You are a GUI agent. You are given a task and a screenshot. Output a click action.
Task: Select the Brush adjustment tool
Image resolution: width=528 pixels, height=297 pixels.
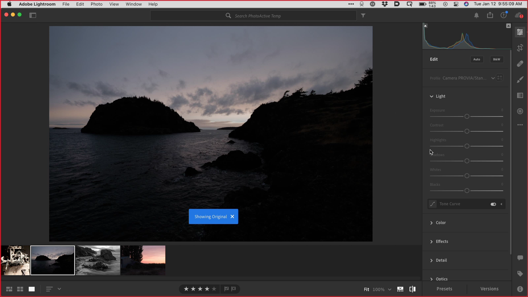tap(520, 80)
